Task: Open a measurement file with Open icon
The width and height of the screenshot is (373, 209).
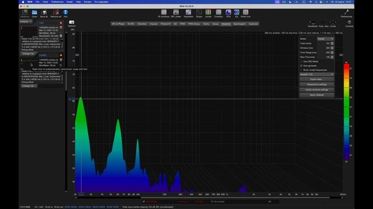Action: [x=34, y=13]
